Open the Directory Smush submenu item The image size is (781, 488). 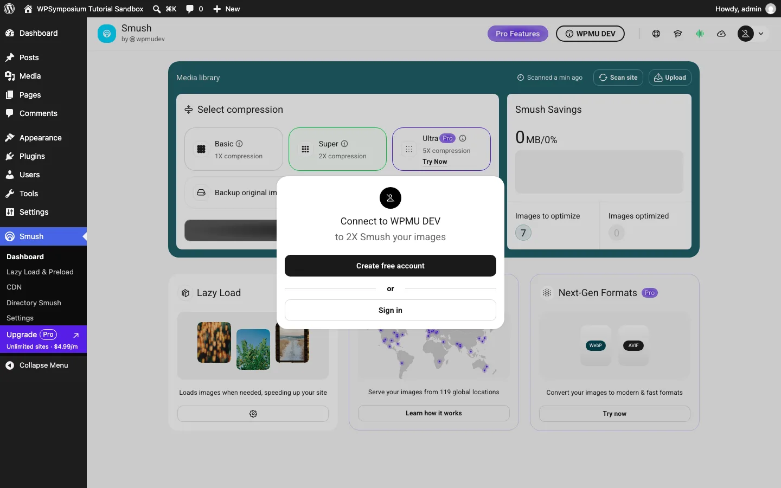34,303
